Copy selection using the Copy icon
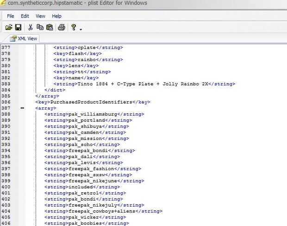Screen dimensions: 287x226 click(40, 27)
